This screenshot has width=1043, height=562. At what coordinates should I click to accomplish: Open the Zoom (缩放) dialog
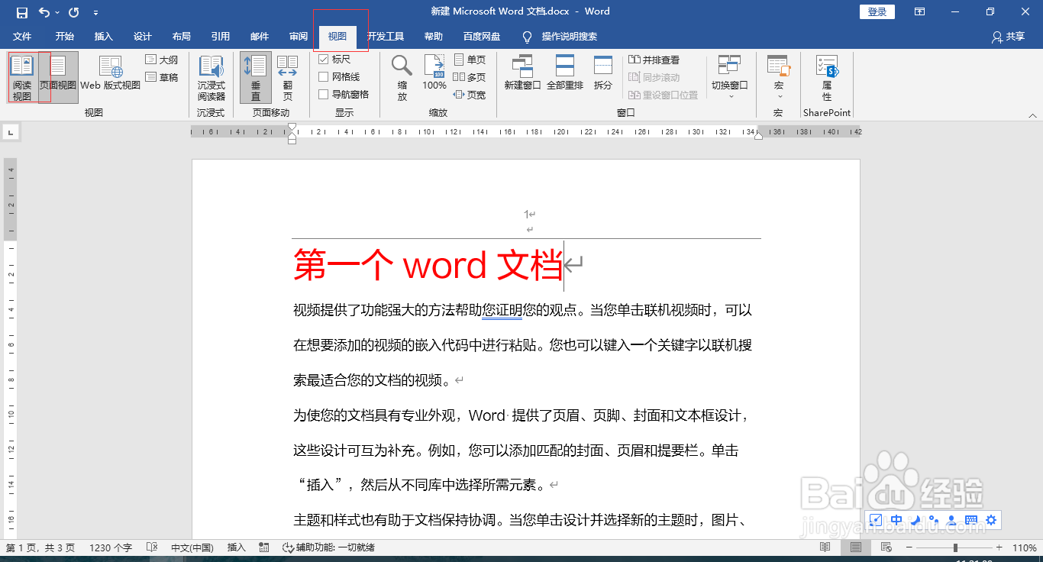click(x=402, y=77)
